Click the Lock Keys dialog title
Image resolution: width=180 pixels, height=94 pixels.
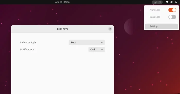[x=62, y=29]
